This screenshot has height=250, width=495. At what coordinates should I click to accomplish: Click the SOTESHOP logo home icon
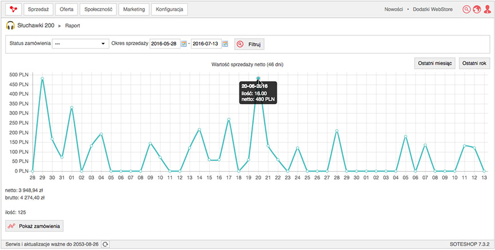[13, 9]
